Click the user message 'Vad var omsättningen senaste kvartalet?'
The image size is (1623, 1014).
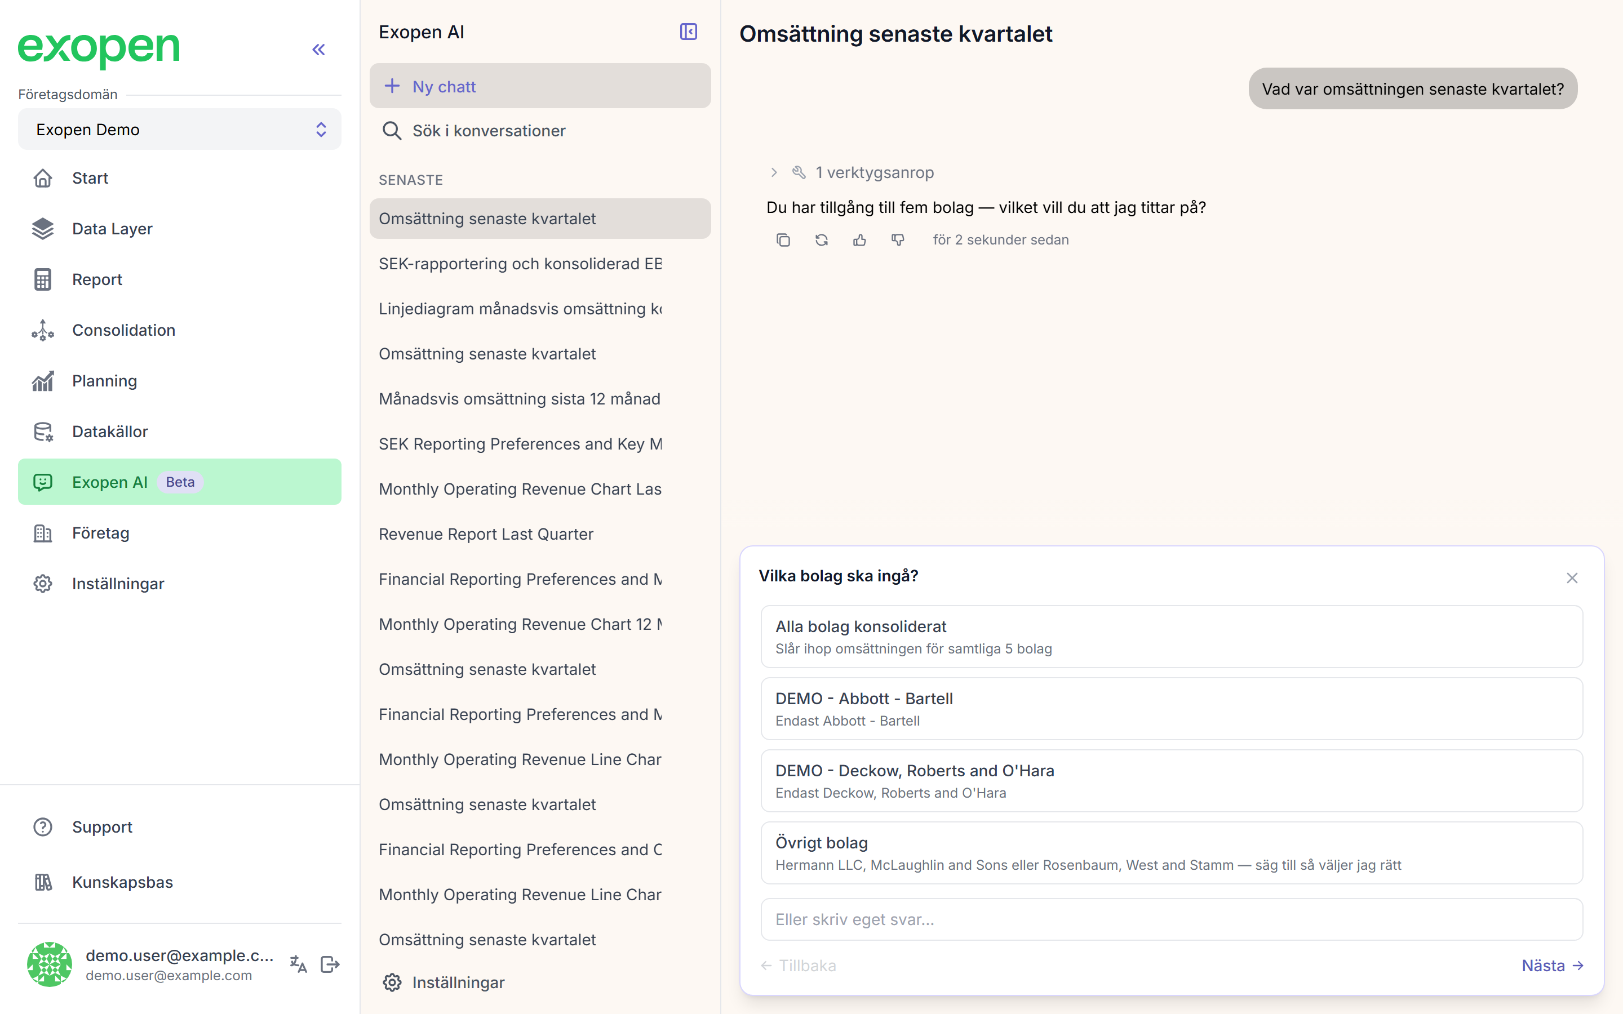pyautogui.click(x=1412, y=88)
